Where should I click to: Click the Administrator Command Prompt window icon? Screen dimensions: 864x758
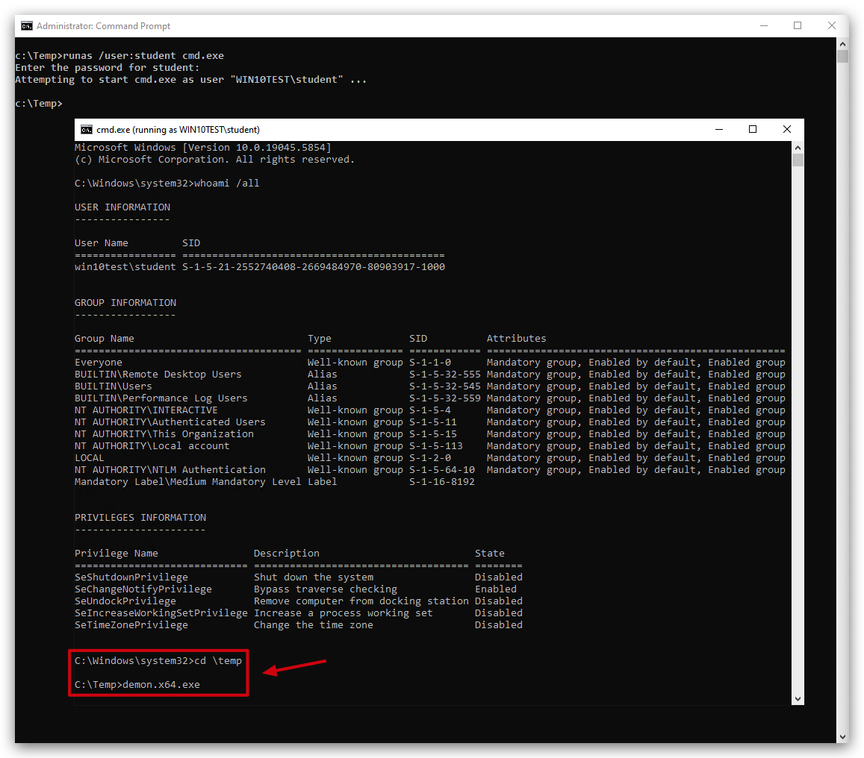26,26
